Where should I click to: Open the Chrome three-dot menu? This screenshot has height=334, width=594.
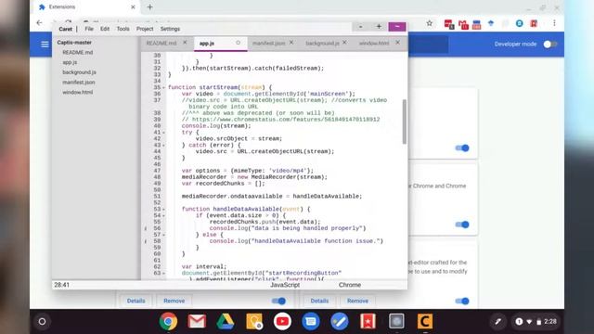554,23
